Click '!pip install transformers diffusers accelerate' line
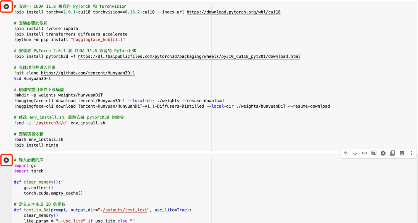The image size is (418, 223). pyautogui.click(x=71, y=34)
